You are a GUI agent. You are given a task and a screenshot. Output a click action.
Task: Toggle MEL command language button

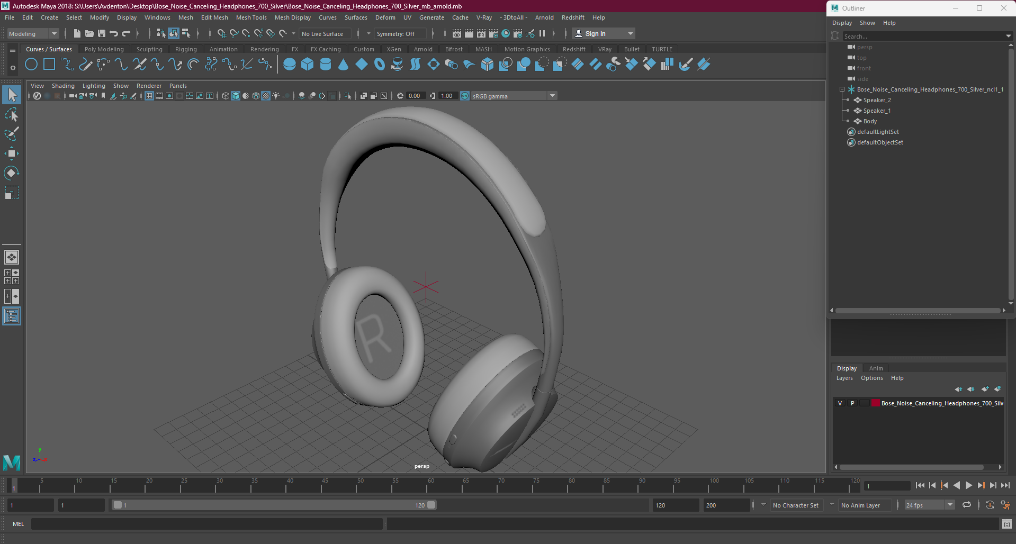point(19,524)
